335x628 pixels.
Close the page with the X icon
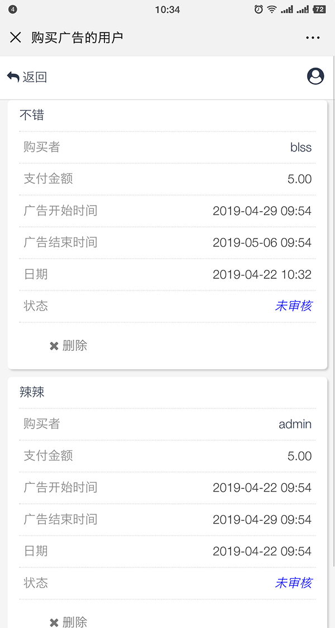(16, 37)
